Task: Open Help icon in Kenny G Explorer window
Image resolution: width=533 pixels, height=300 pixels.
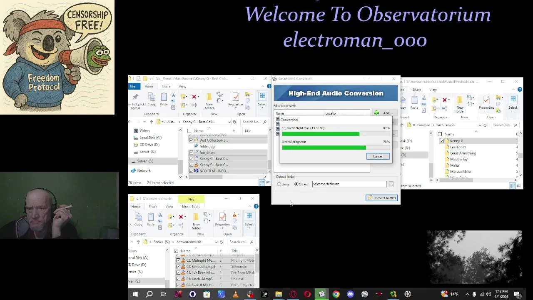Action: 269,86
